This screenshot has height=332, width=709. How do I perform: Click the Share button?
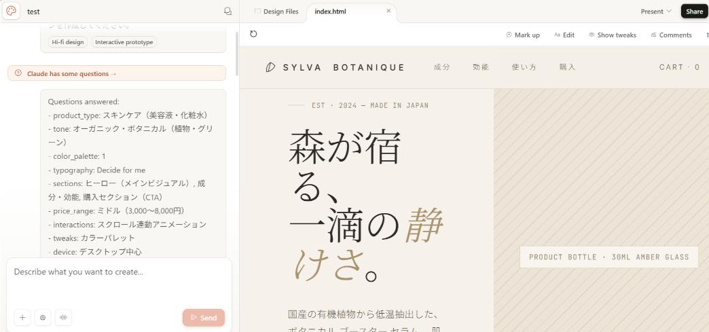tap(694, 12)
